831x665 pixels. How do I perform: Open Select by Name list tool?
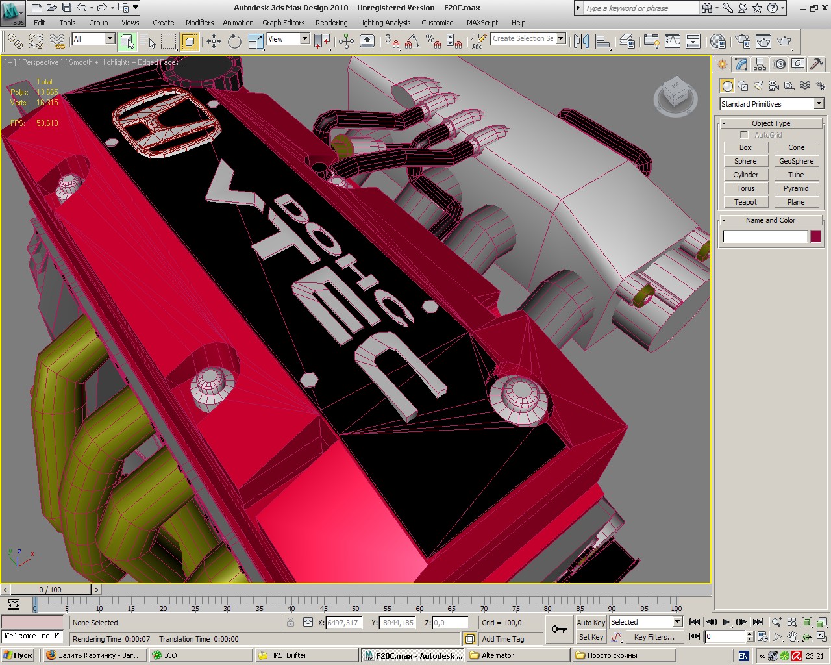(x=148, y=42)
